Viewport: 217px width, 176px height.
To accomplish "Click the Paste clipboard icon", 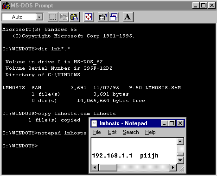I will [x=74, y=17].
